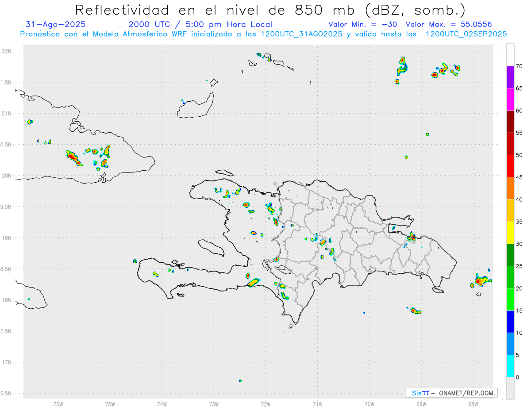This screenshot has height=410, width=531.
Task: Click the longitude label '71W'
Action: pyautogui.click(x=317, y=404)
